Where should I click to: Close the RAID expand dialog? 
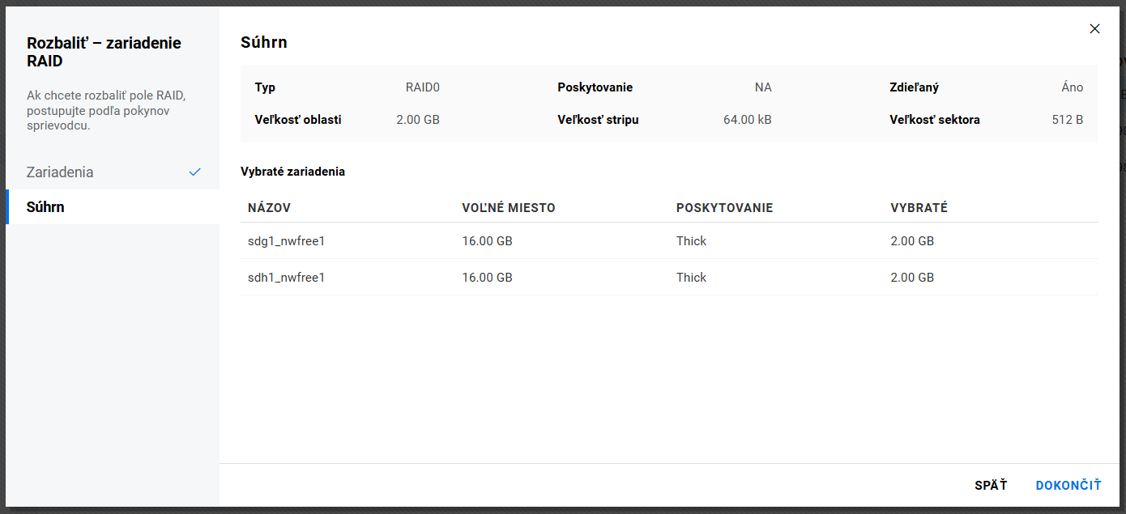point(1094,29)
